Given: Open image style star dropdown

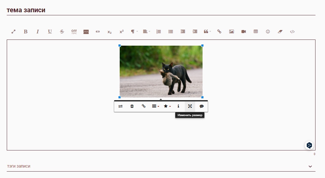Looking at the screenshot, I should pyautogui.click(x=167, y=106).
